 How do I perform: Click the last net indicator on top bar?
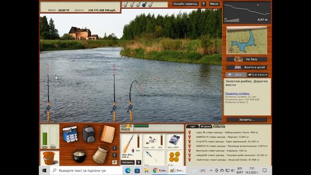click(151, 4)
